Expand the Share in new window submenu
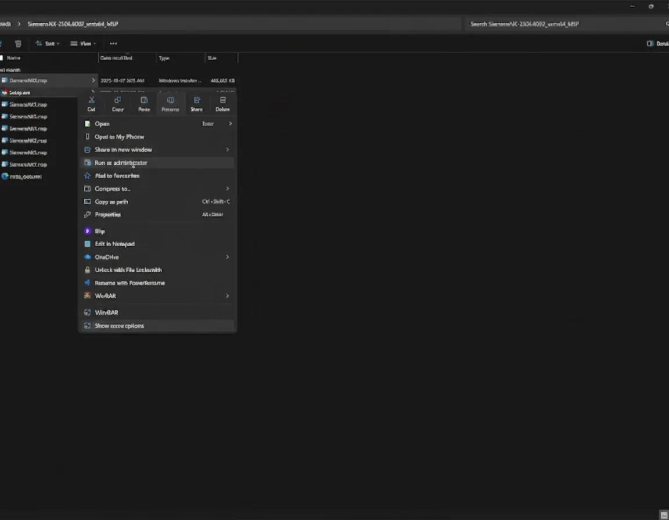The image size is (669, 520). point(228,150)
